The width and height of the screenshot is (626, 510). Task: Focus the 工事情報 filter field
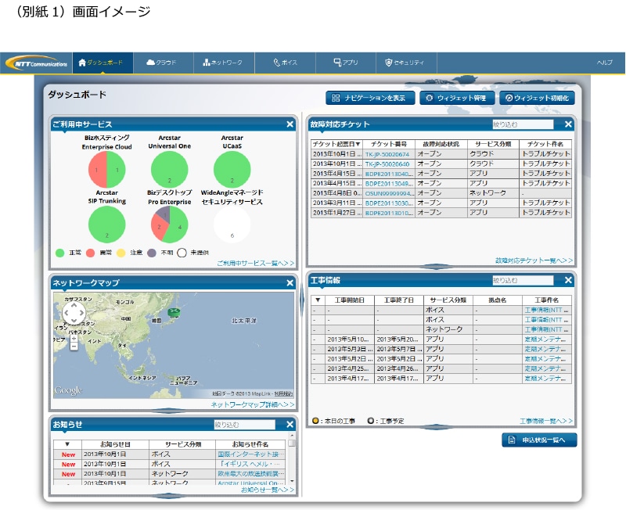523,281
